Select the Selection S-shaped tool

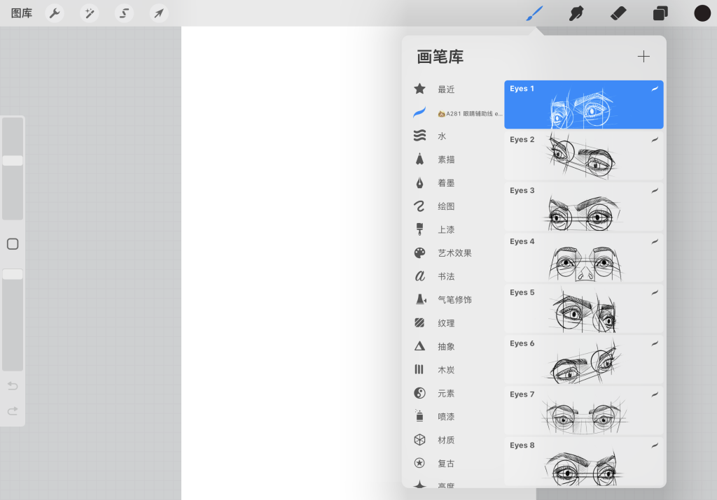(x=125, y=13)
